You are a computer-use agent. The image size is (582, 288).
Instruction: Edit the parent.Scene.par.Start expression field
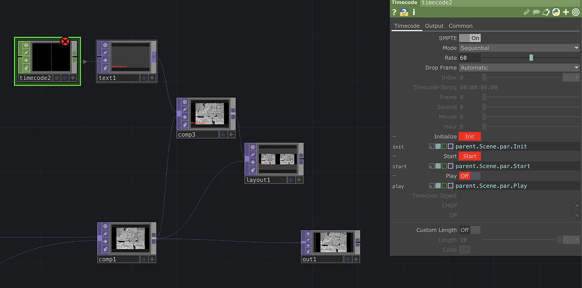pos(517,166)
